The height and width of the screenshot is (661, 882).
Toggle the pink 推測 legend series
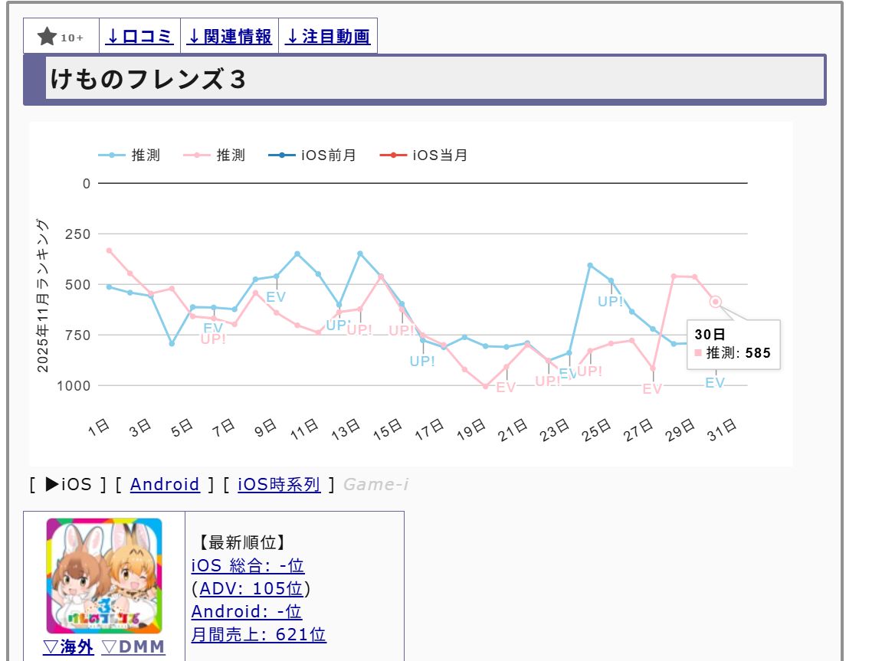coord(215,155)
